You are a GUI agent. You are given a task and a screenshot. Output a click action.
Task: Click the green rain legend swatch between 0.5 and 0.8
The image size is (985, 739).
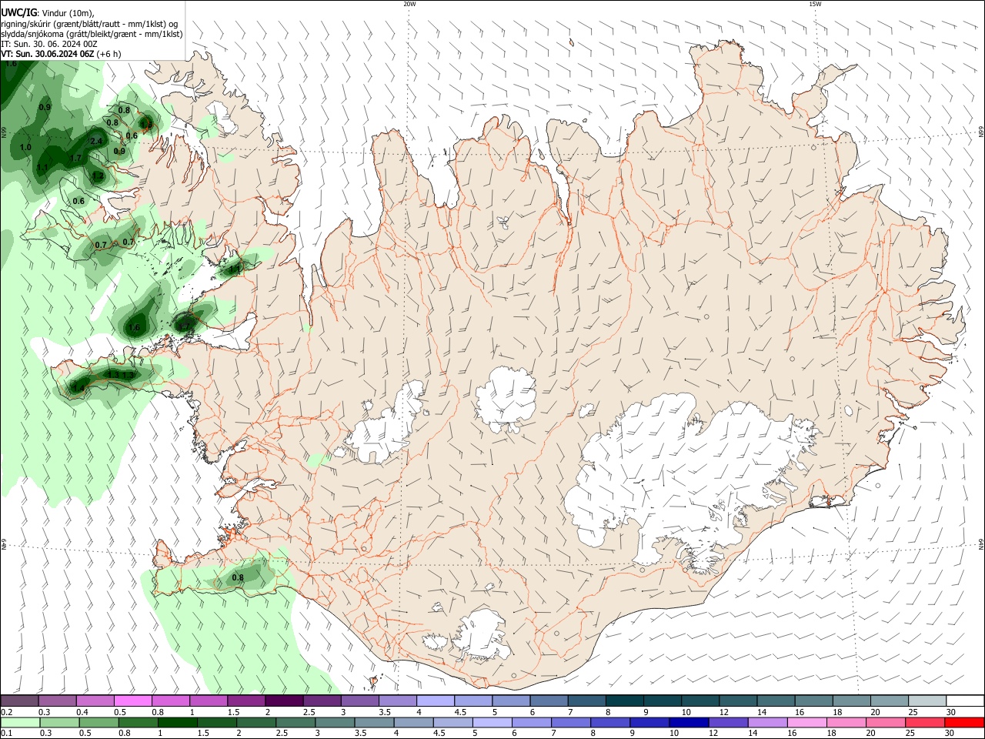click(x=99, y=723)
